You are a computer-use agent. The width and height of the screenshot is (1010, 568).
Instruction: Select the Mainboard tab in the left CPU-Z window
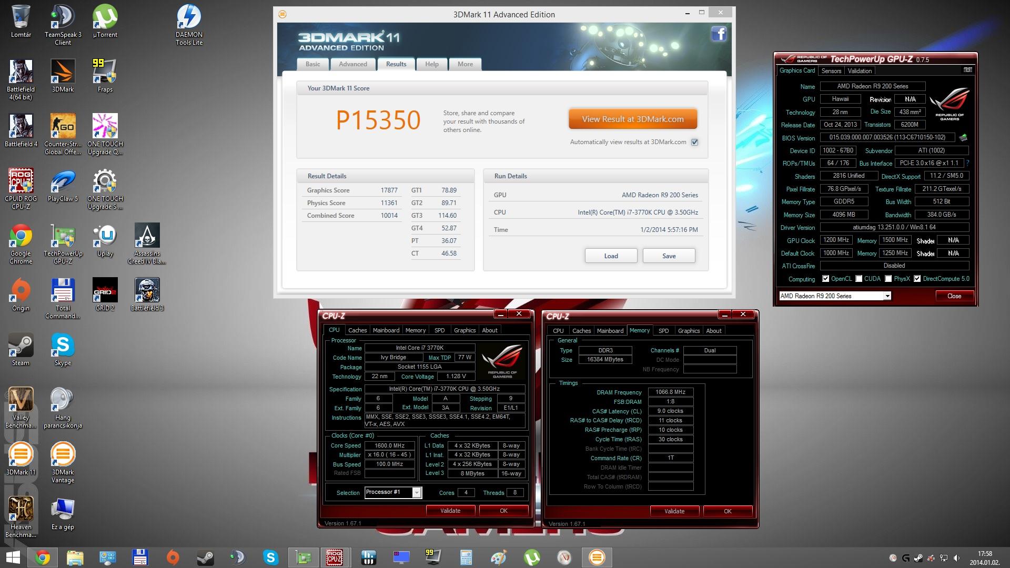tap(386, 330)
